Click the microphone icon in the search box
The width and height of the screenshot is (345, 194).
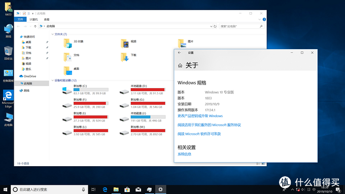click(83, 189)
